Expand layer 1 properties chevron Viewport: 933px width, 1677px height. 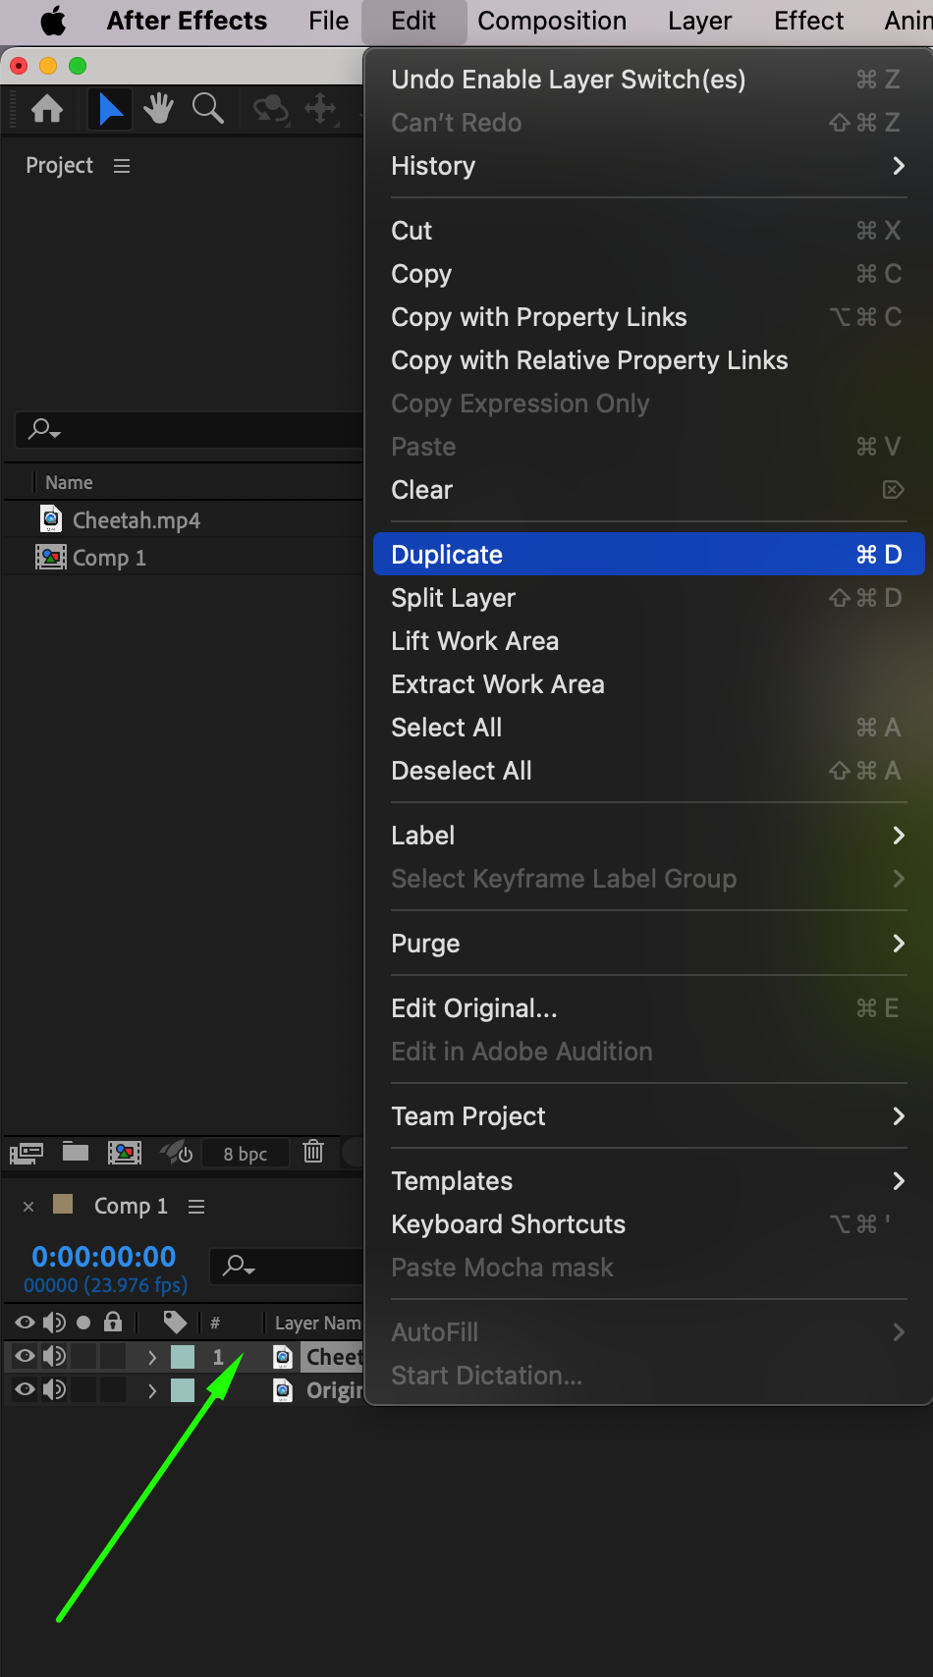click(152, 1357)
